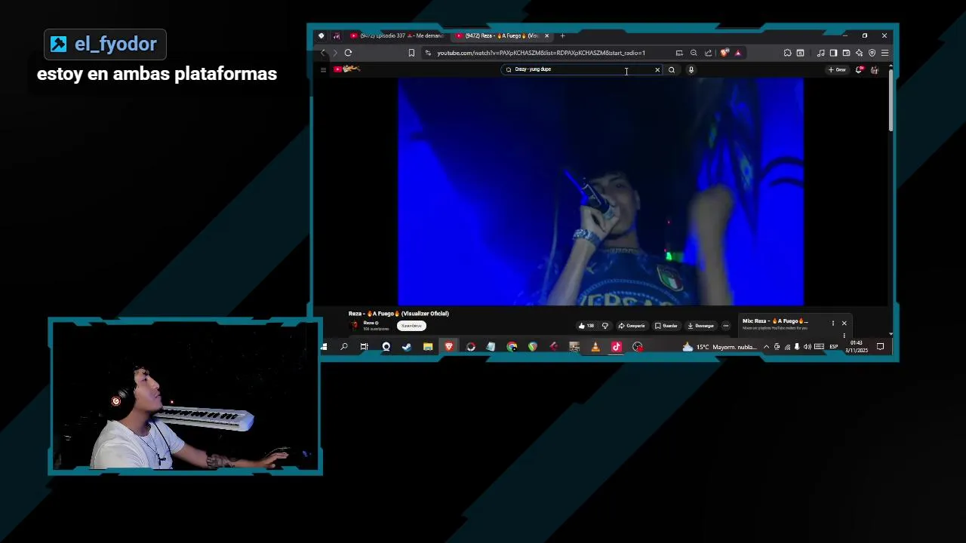Screen dimensions: 966x543
Task: Click the Descargar download button
Action: coord(700,326)
